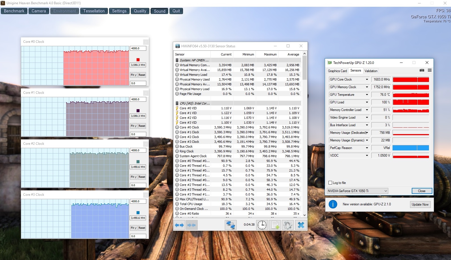Select the Ring Clock sensor row

click(238, 151)
